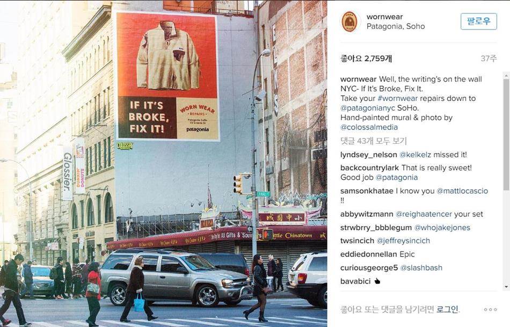510x327 pixels.
Task: Open the @kelkelz mention
Action: click(x=416, y=155)
